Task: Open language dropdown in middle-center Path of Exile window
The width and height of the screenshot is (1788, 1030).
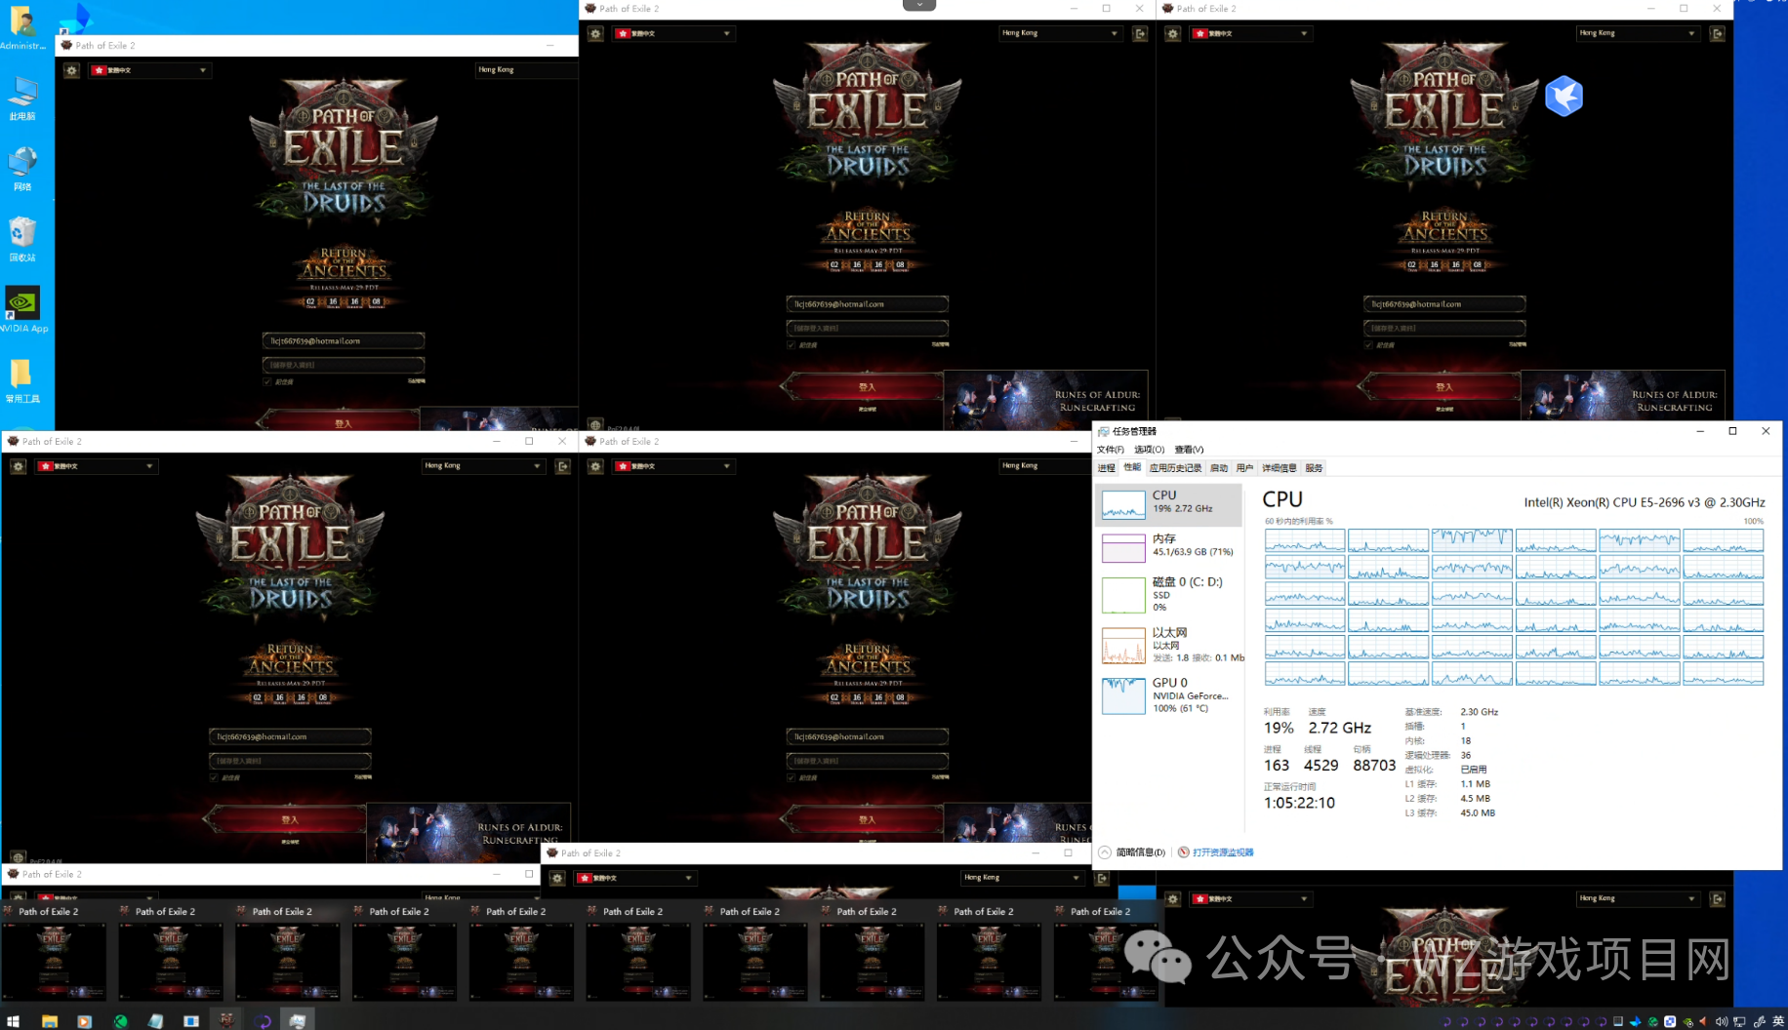Action: [x=673, y=466]
